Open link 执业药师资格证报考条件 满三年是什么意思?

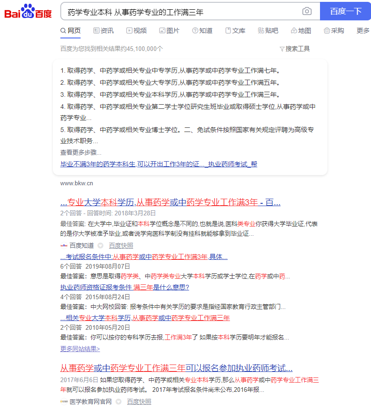(125, 288)
